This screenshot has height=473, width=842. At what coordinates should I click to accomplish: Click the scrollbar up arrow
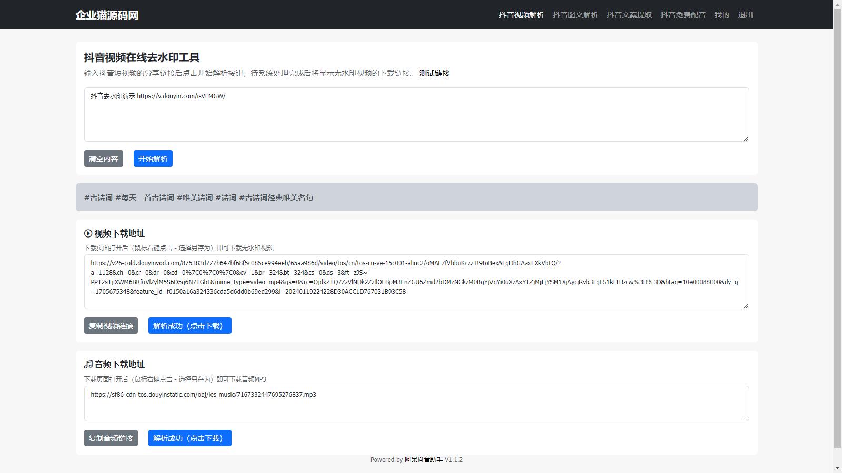point(837,4)
